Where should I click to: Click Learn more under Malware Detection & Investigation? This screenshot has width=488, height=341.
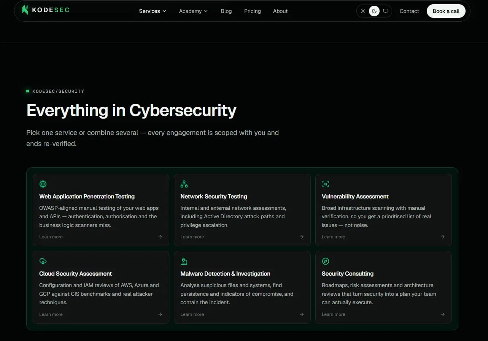[x=192, y=314]
